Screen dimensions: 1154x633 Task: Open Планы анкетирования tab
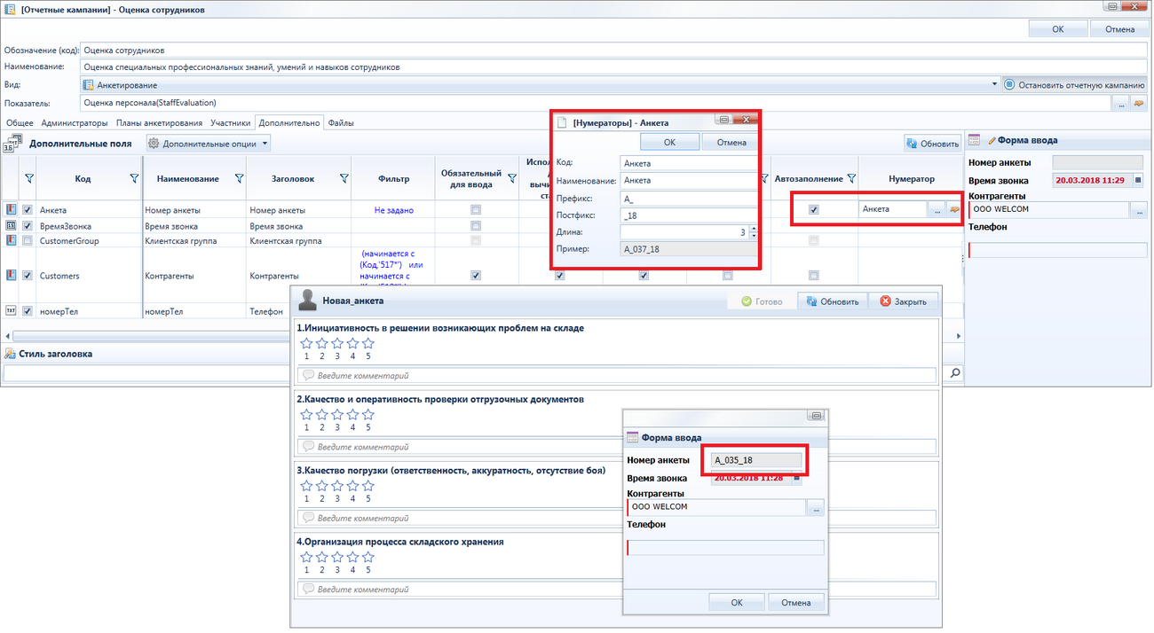158,122
